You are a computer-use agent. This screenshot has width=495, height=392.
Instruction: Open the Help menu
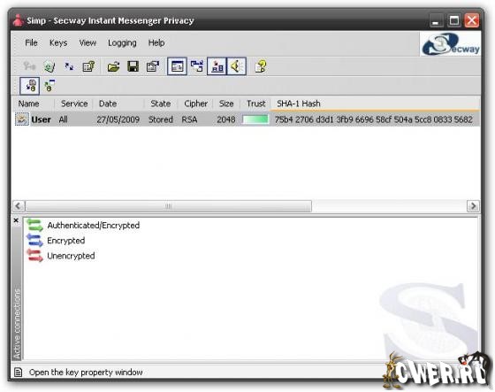pyautogui.click(x=156, y=42)
